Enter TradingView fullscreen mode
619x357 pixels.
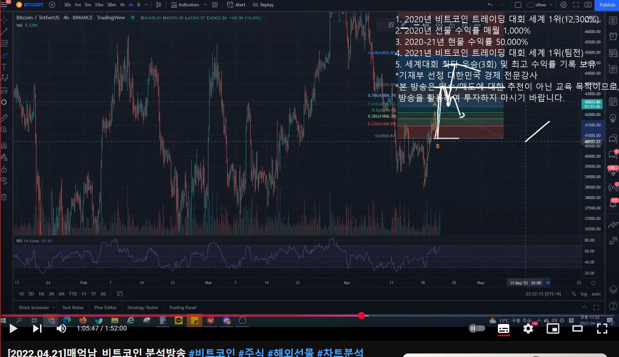point(576,5)
